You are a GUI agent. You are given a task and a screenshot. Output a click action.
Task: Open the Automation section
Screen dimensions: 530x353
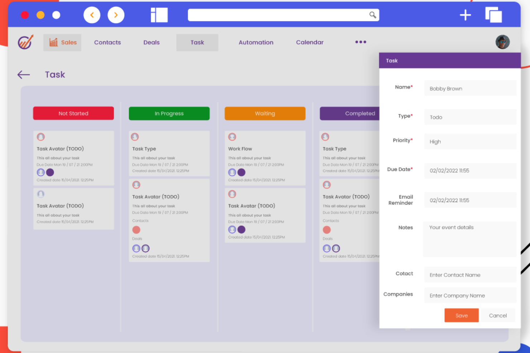(x=256, y=42)
